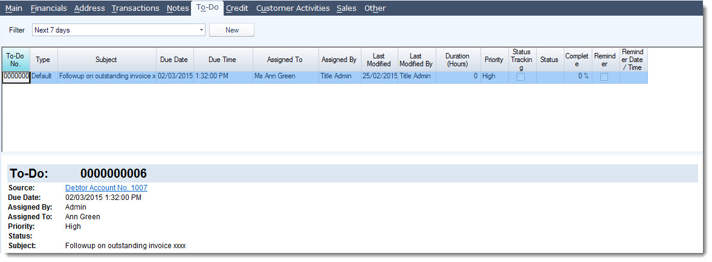The image size is (712, 262).
Task: Sort by the To-Do No. column header
Action: (x=16, y=59)
